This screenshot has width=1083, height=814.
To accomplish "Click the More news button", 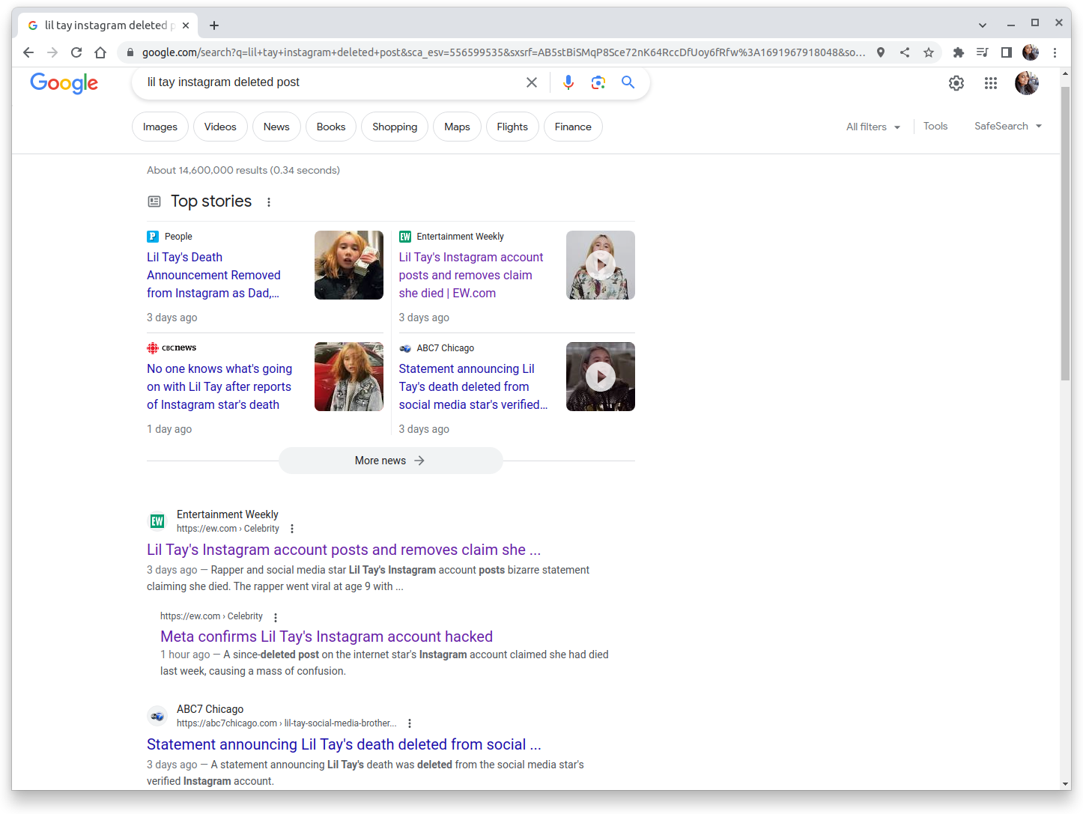I will tap(390, 461).
